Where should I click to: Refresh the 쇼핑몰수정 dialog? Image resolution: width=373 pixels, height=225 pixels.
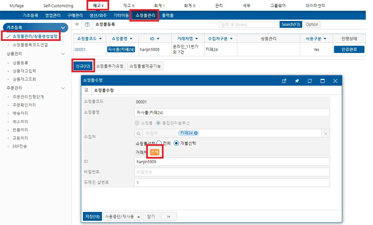(310, 81)
